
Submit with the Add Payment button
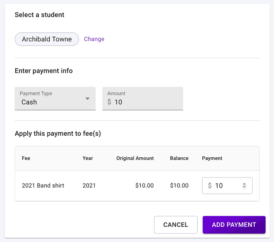tap(234, 225)
